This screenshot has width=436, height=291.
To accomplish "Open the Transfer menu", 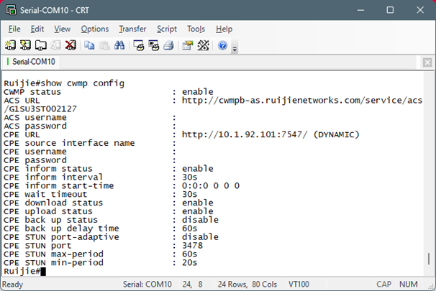I will [132, 29].
